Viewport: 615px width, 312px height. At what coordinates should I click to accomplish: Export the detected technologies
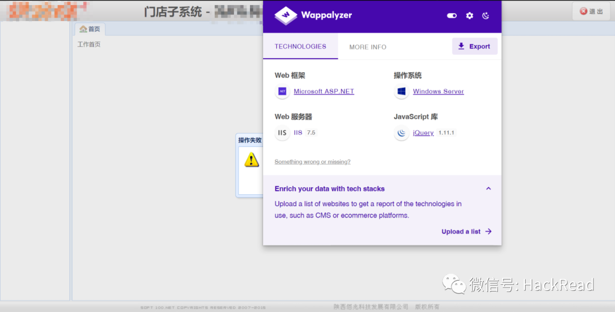click(474, 46)
